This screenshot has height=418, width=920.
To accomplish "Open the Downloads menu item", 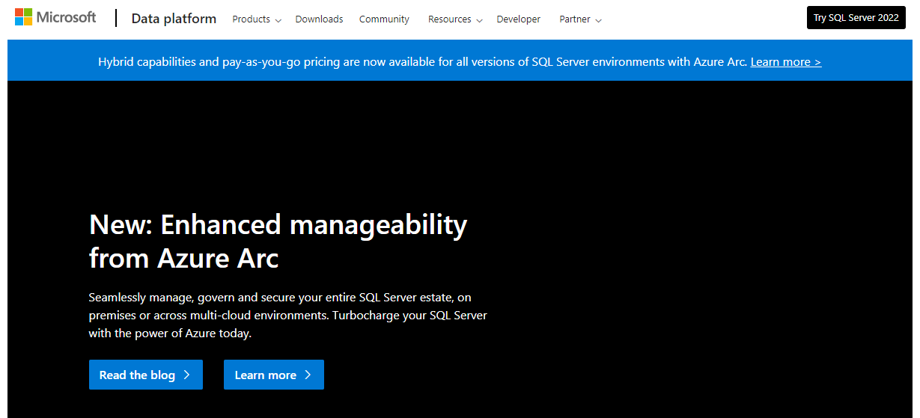I will [x=319, y=19].
